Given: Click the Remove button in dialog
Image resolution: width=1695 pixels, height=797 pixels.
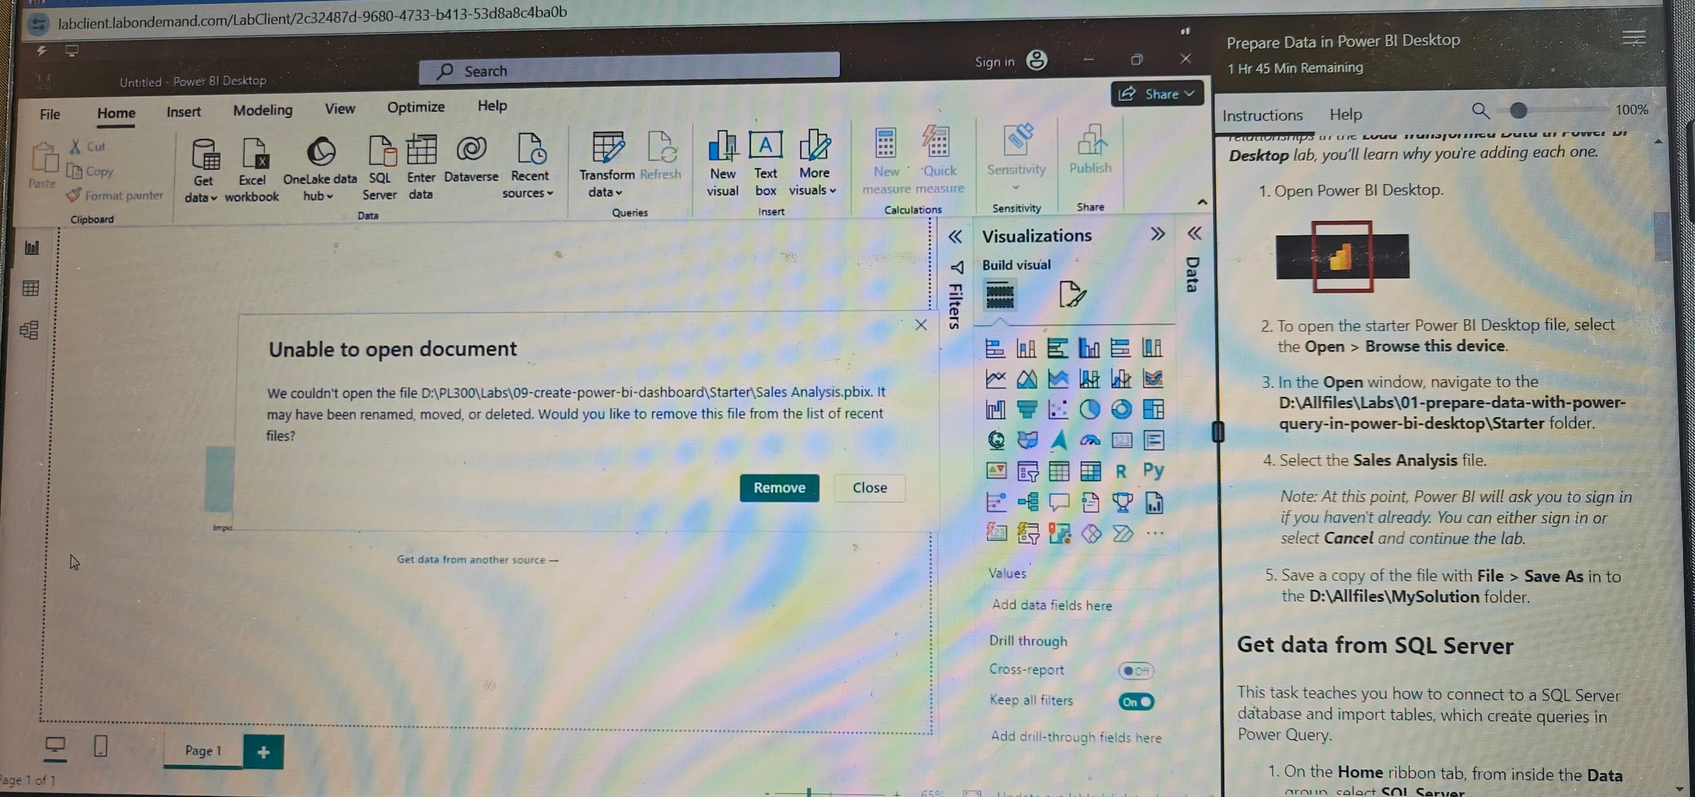Looking at the screenshot, I should [778, 487].
